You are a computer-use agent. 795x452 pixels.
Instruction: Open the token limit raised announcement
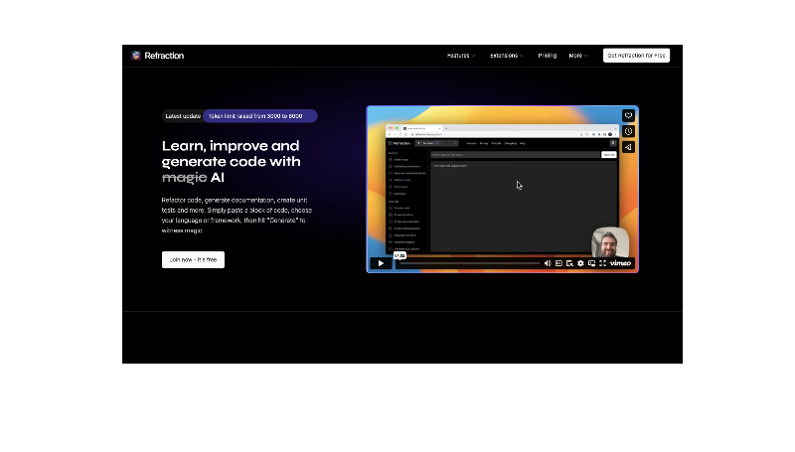tap(260, 116)
